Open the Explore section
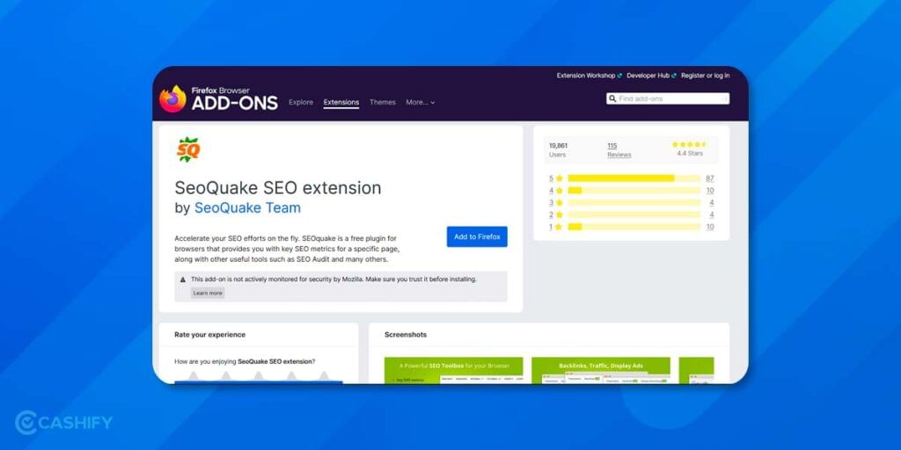 (301, 102)
